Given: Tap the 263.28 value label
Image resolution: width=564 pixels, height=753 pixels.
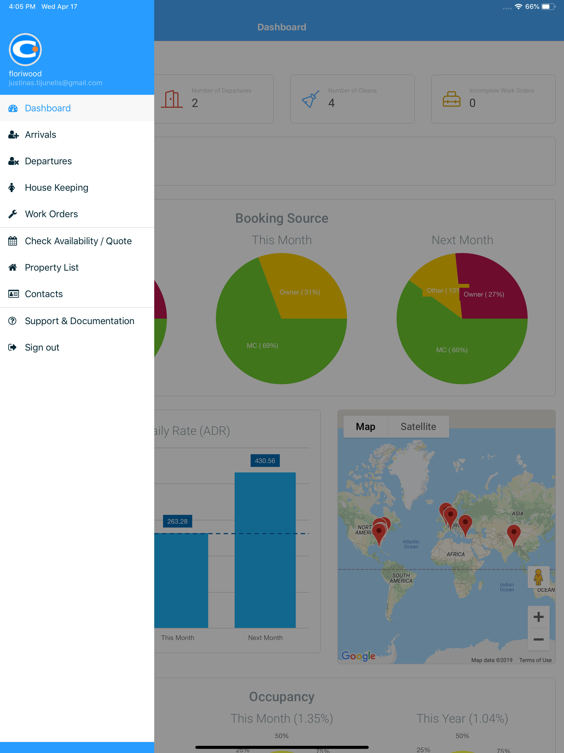Looking at the screenshot, I should 177,521.
